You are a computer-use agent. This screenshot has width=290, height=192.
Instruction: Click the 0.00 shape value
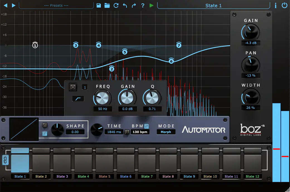[75, 132]
